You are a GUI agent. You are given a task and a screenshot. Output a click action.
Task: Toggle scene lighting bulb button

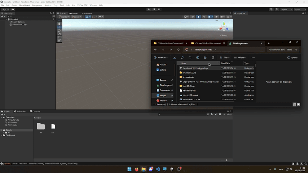tap(198, 17)
